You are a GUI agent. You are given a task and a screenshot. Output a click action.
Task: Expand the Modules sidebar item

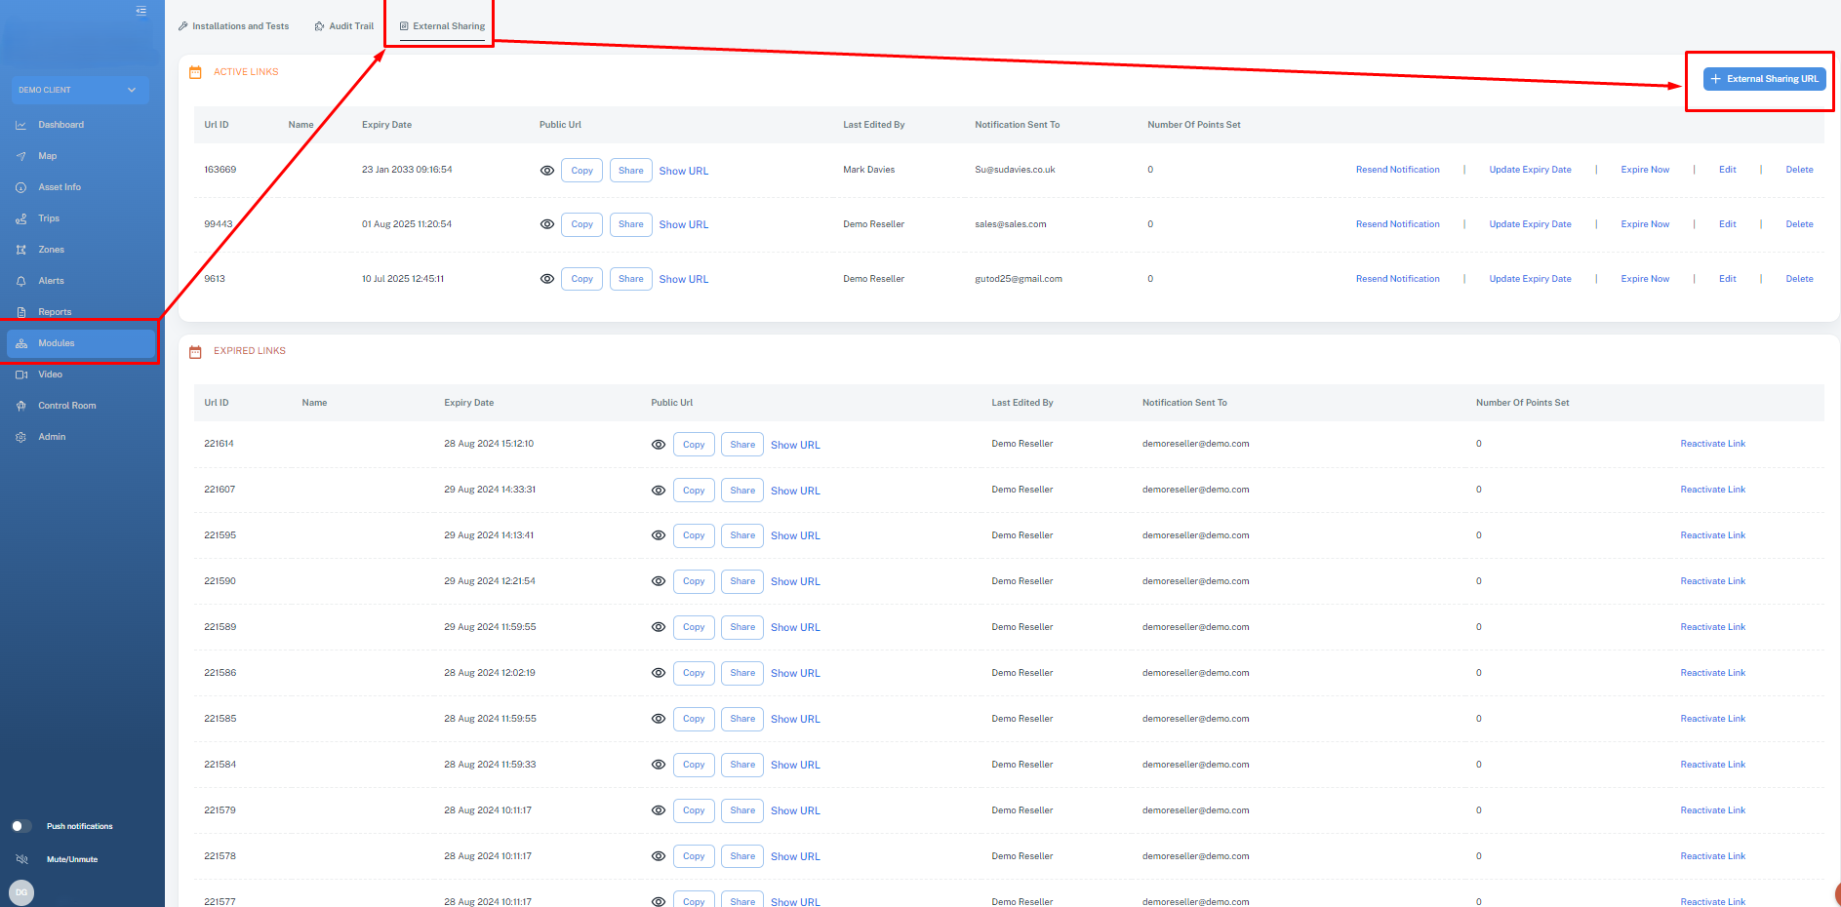coord(57,343)
